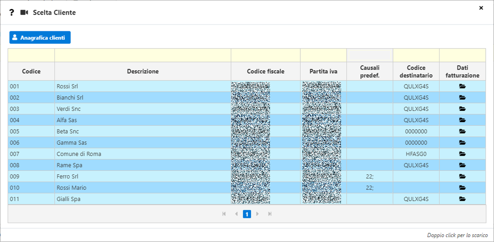
Task: Focus the Codice filter field
Action: coord(31,55)
